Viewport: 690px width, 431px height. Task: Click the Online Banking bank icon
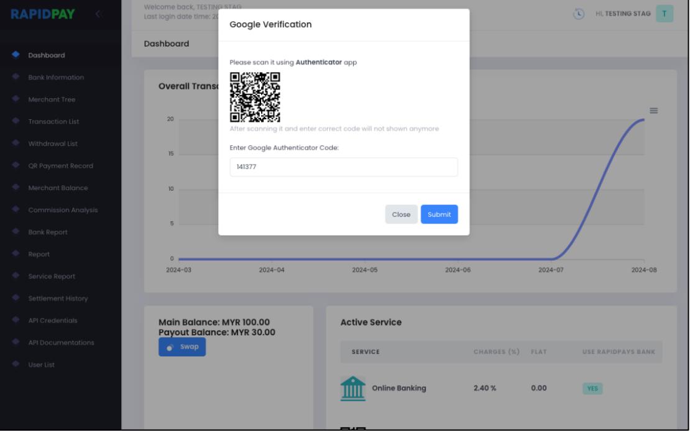pyautogui.click(x=352, y=389)
